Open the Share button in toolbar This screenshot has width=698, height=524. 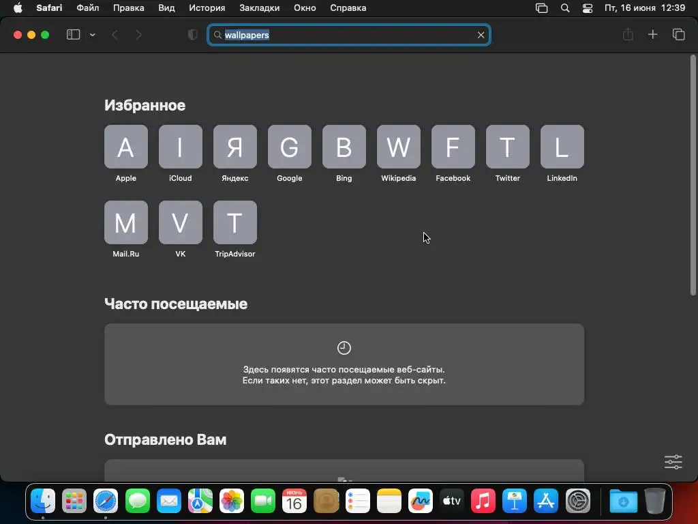pos(628,34)
